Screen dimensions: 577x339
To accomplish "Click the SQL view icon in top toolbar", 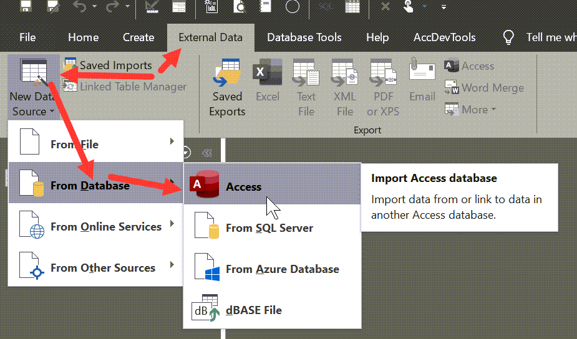I will coord(325,6).
